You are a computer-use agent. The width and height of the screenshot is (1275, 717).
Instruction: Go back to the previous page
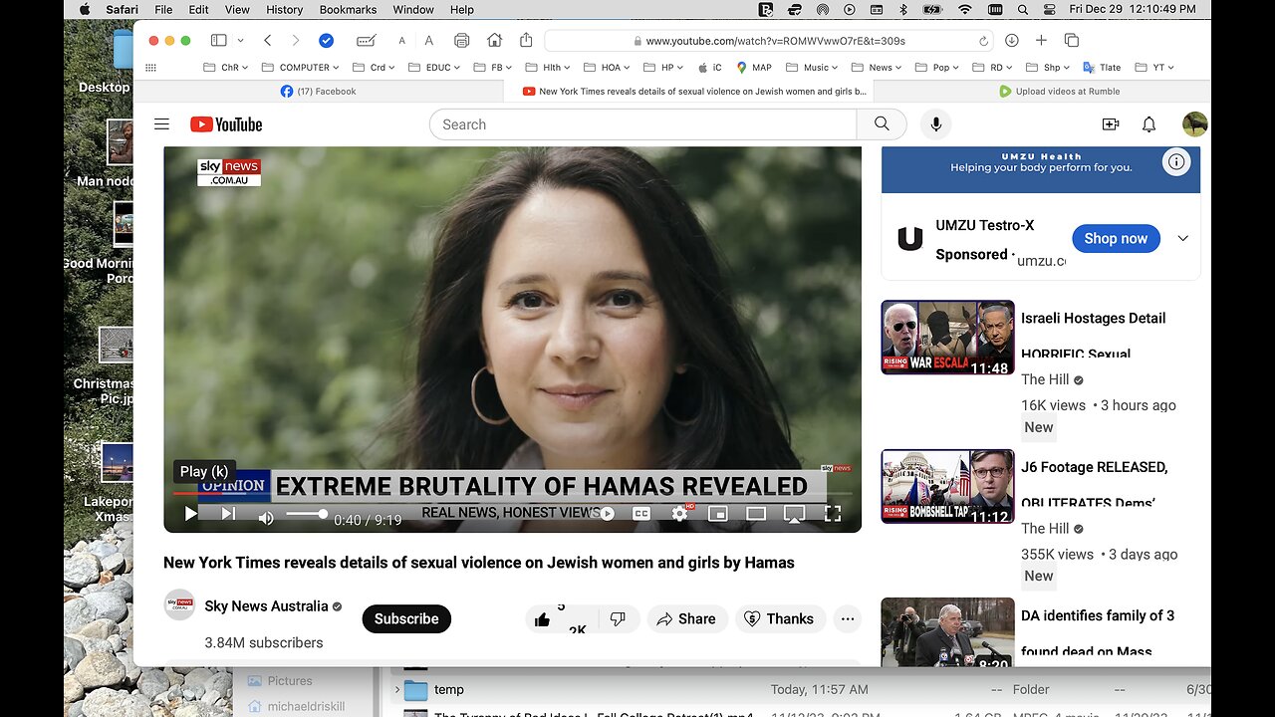click(x=267, y=41)
